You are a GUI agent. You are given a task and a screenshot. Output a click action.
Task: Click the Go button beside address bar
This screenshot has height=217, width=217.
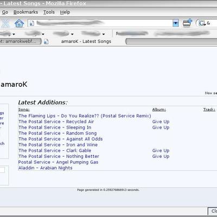click(187, 23)
